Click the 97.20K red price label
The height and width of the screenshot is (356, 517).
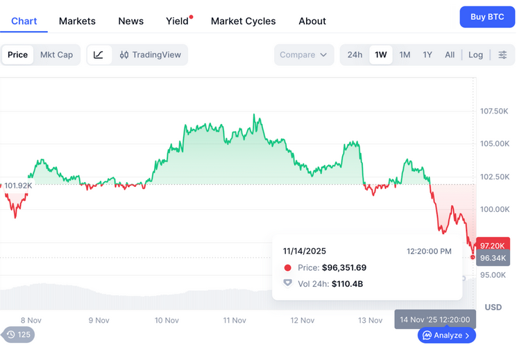(x=493, y=245)
